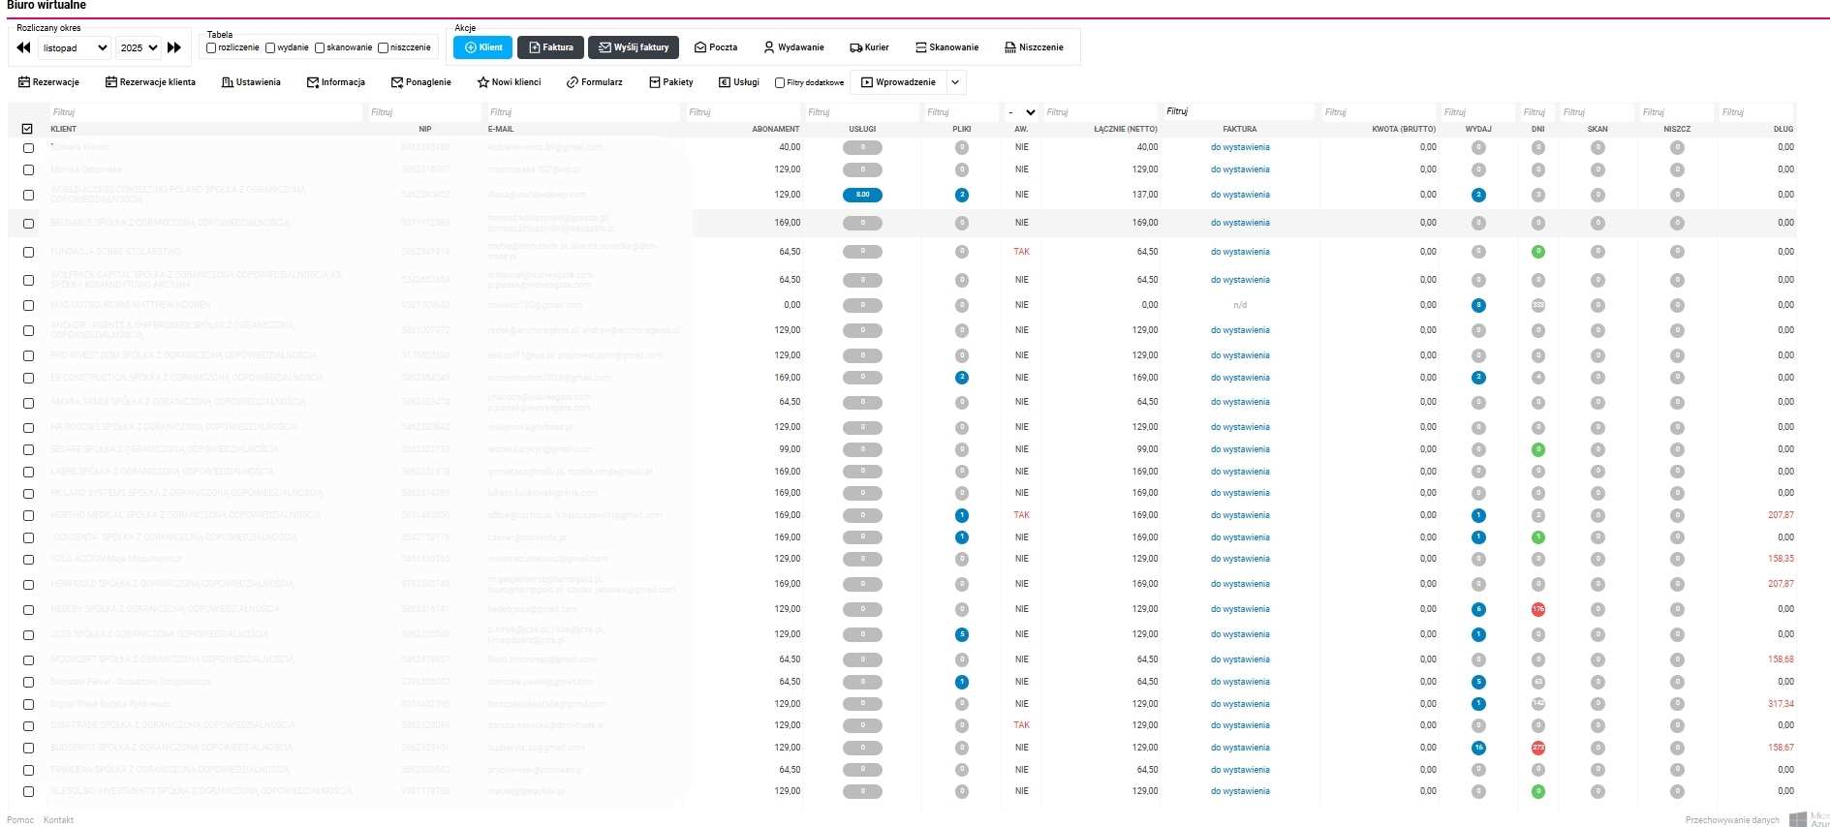Open Ustawienia settings
Image resolution: width=1830 pixels, height=827 pixels.
pos(251,82)
